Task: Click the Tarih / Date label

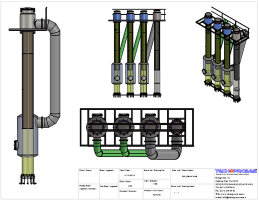Action: pyautogui.click(x=124, y=170)
